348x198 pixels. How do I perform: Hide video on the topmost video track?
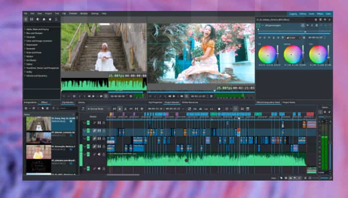(x=99, y=122)
